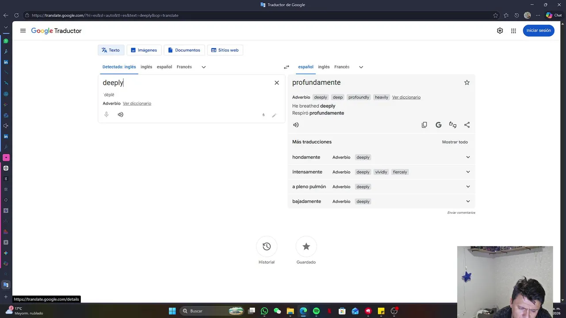This screenshot has width=566, height=318.
Task: Listen to the source word deeply
Action: [120, 114]
